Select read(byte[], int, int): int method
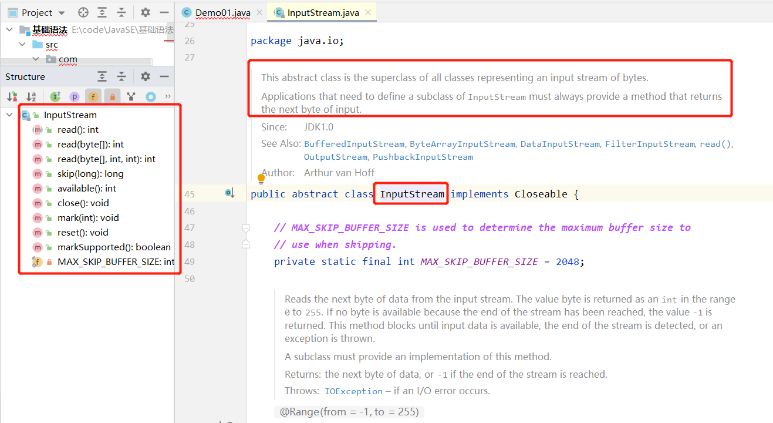This screenshot has width=773, height=423. (106, 159)
